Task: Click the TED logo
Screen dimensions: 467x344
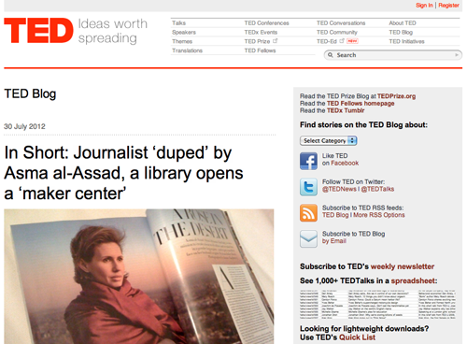Action: point(38,31)
